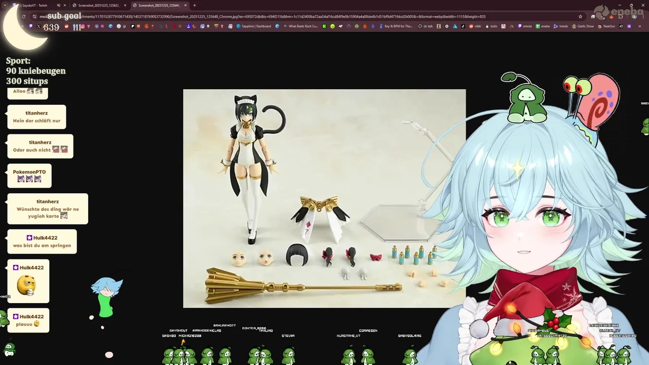
Task: Click chat message 'Oder auch nicht'
Action: tap(40, 146)
